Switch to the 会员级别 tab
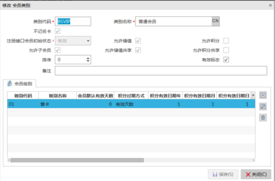 click(21, 83)
